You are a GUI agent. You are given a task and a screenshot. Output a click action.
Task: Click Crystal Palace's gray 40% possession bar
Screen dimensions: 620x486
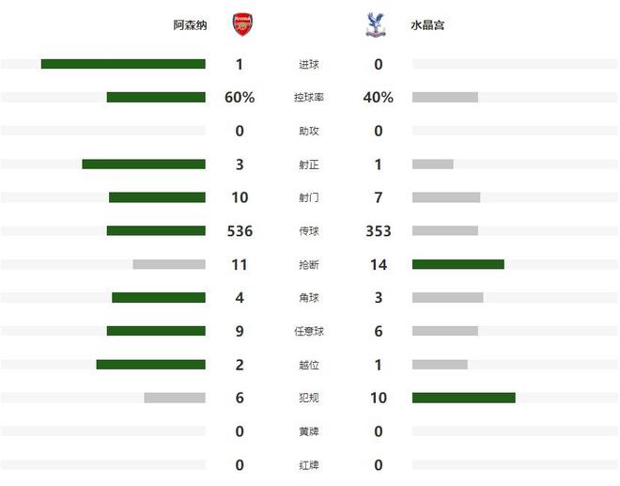[x=445, y=98]
